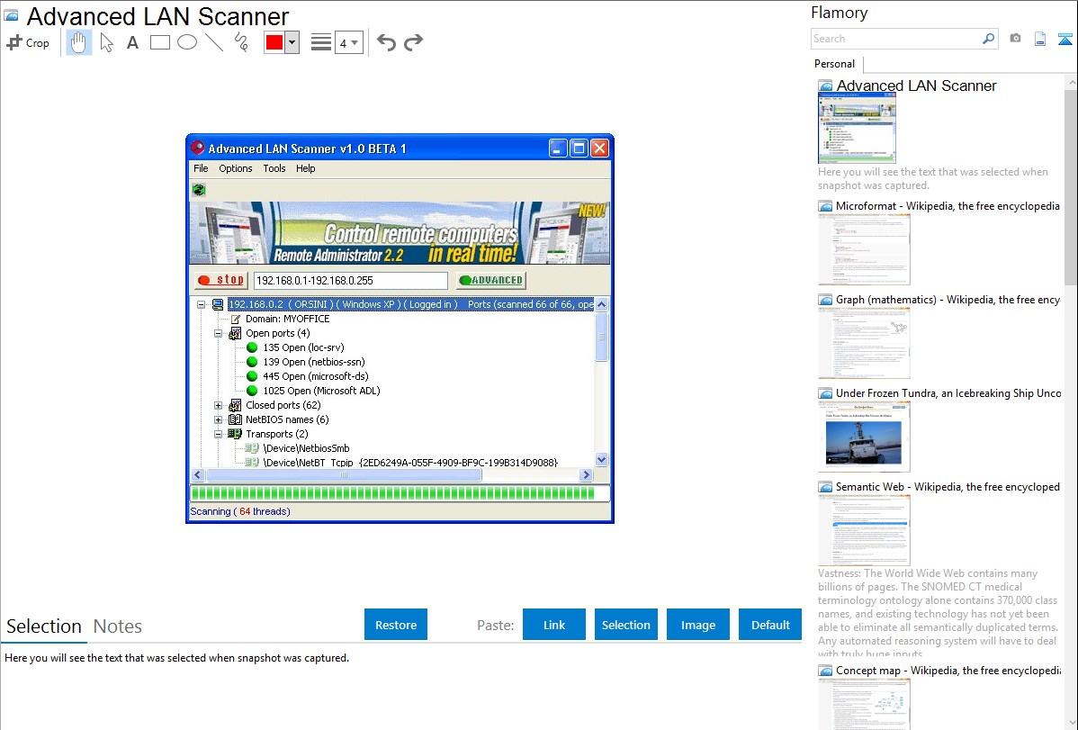The height and width of the screenshot is (730, 1078).
Task: Open the Advanced LAN Scanner snapshot thumbnail
Action: [857, 128]
